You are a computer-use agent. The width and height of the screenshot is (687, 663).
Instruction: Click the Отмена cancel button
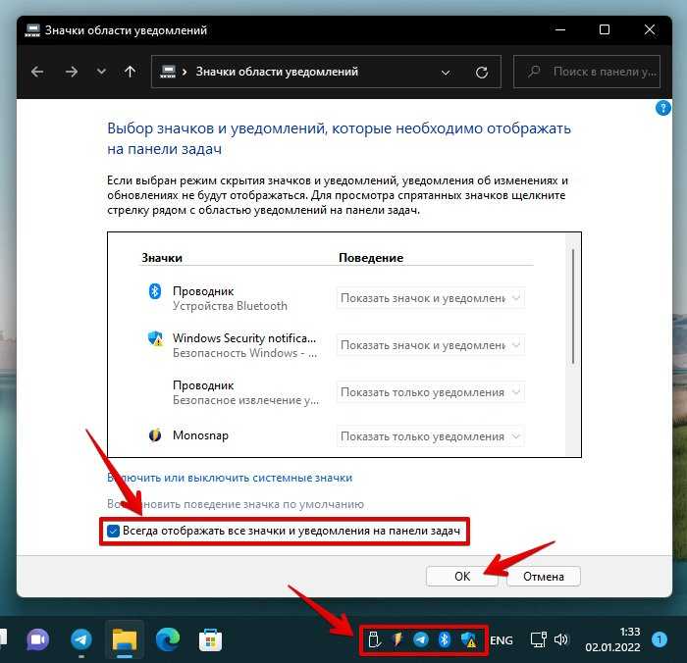coord(544,577)
